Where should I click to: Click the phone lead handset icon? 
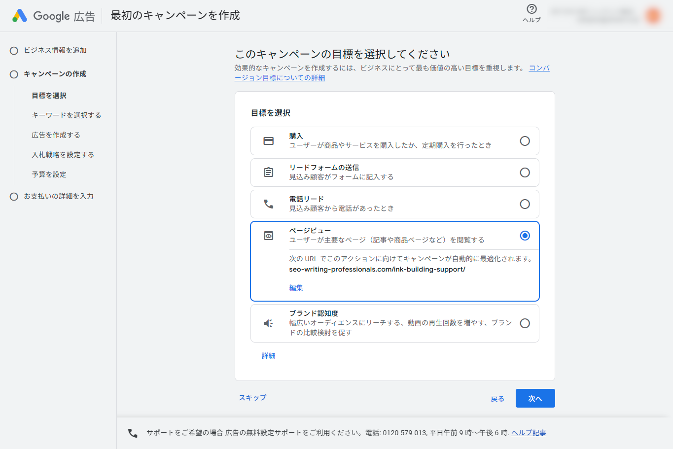[268, 204]
